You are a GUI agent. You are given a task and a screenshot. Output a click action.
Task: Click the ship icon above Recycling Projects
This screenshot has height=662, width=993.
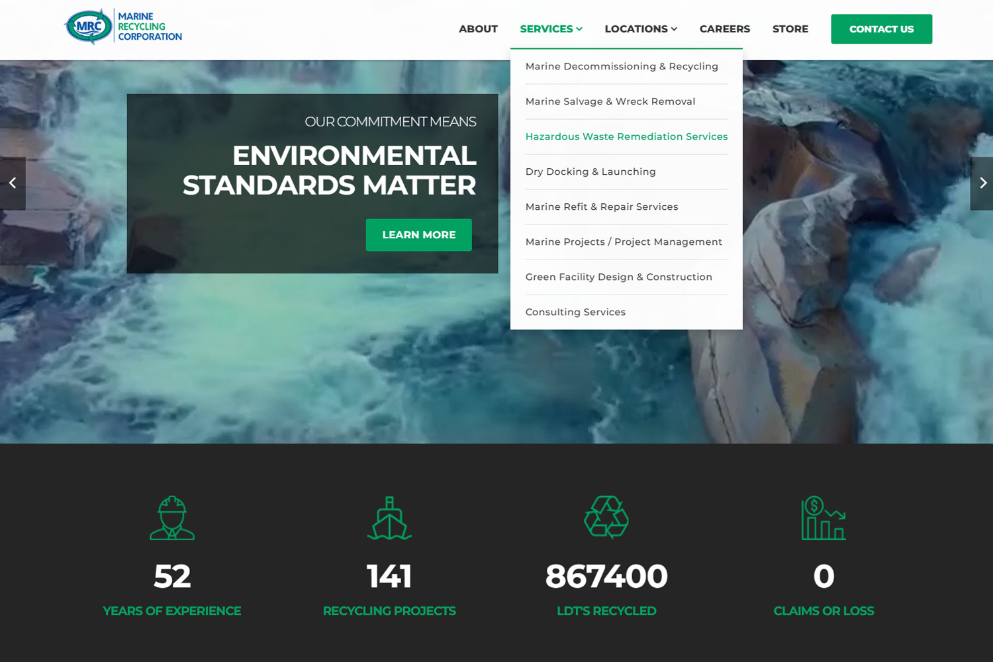[x=389, y=518]
